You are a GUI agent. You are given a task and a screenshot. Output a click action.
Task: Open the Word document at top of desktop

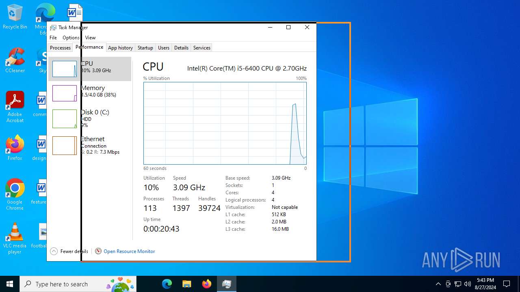75,13
